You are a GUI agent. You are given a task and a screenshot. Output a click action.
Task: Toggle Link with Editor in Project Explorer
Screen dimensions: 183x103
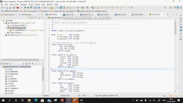(32, 18)
